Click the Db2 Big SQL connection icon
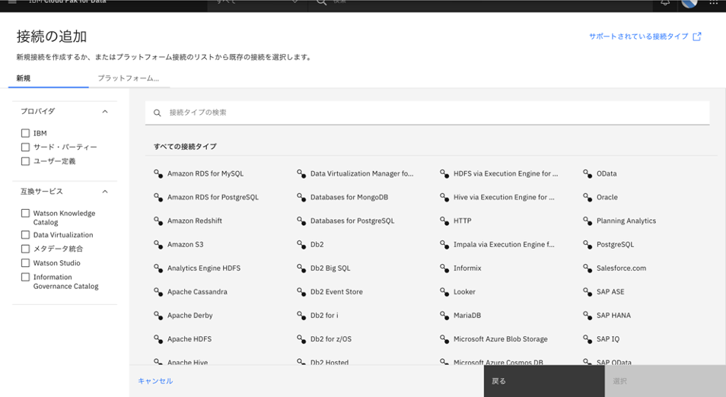Image resolution: width=726 pixels, height=397 pixels. tap(301, 268)
